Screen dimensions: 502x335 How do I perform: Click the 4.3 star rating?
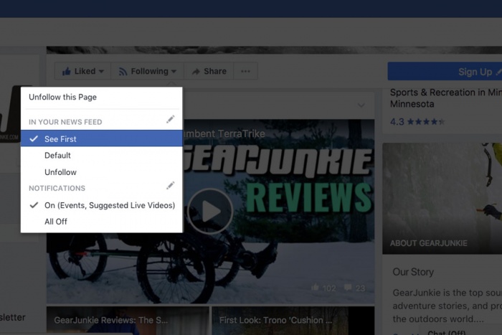(x=417, y=122)
